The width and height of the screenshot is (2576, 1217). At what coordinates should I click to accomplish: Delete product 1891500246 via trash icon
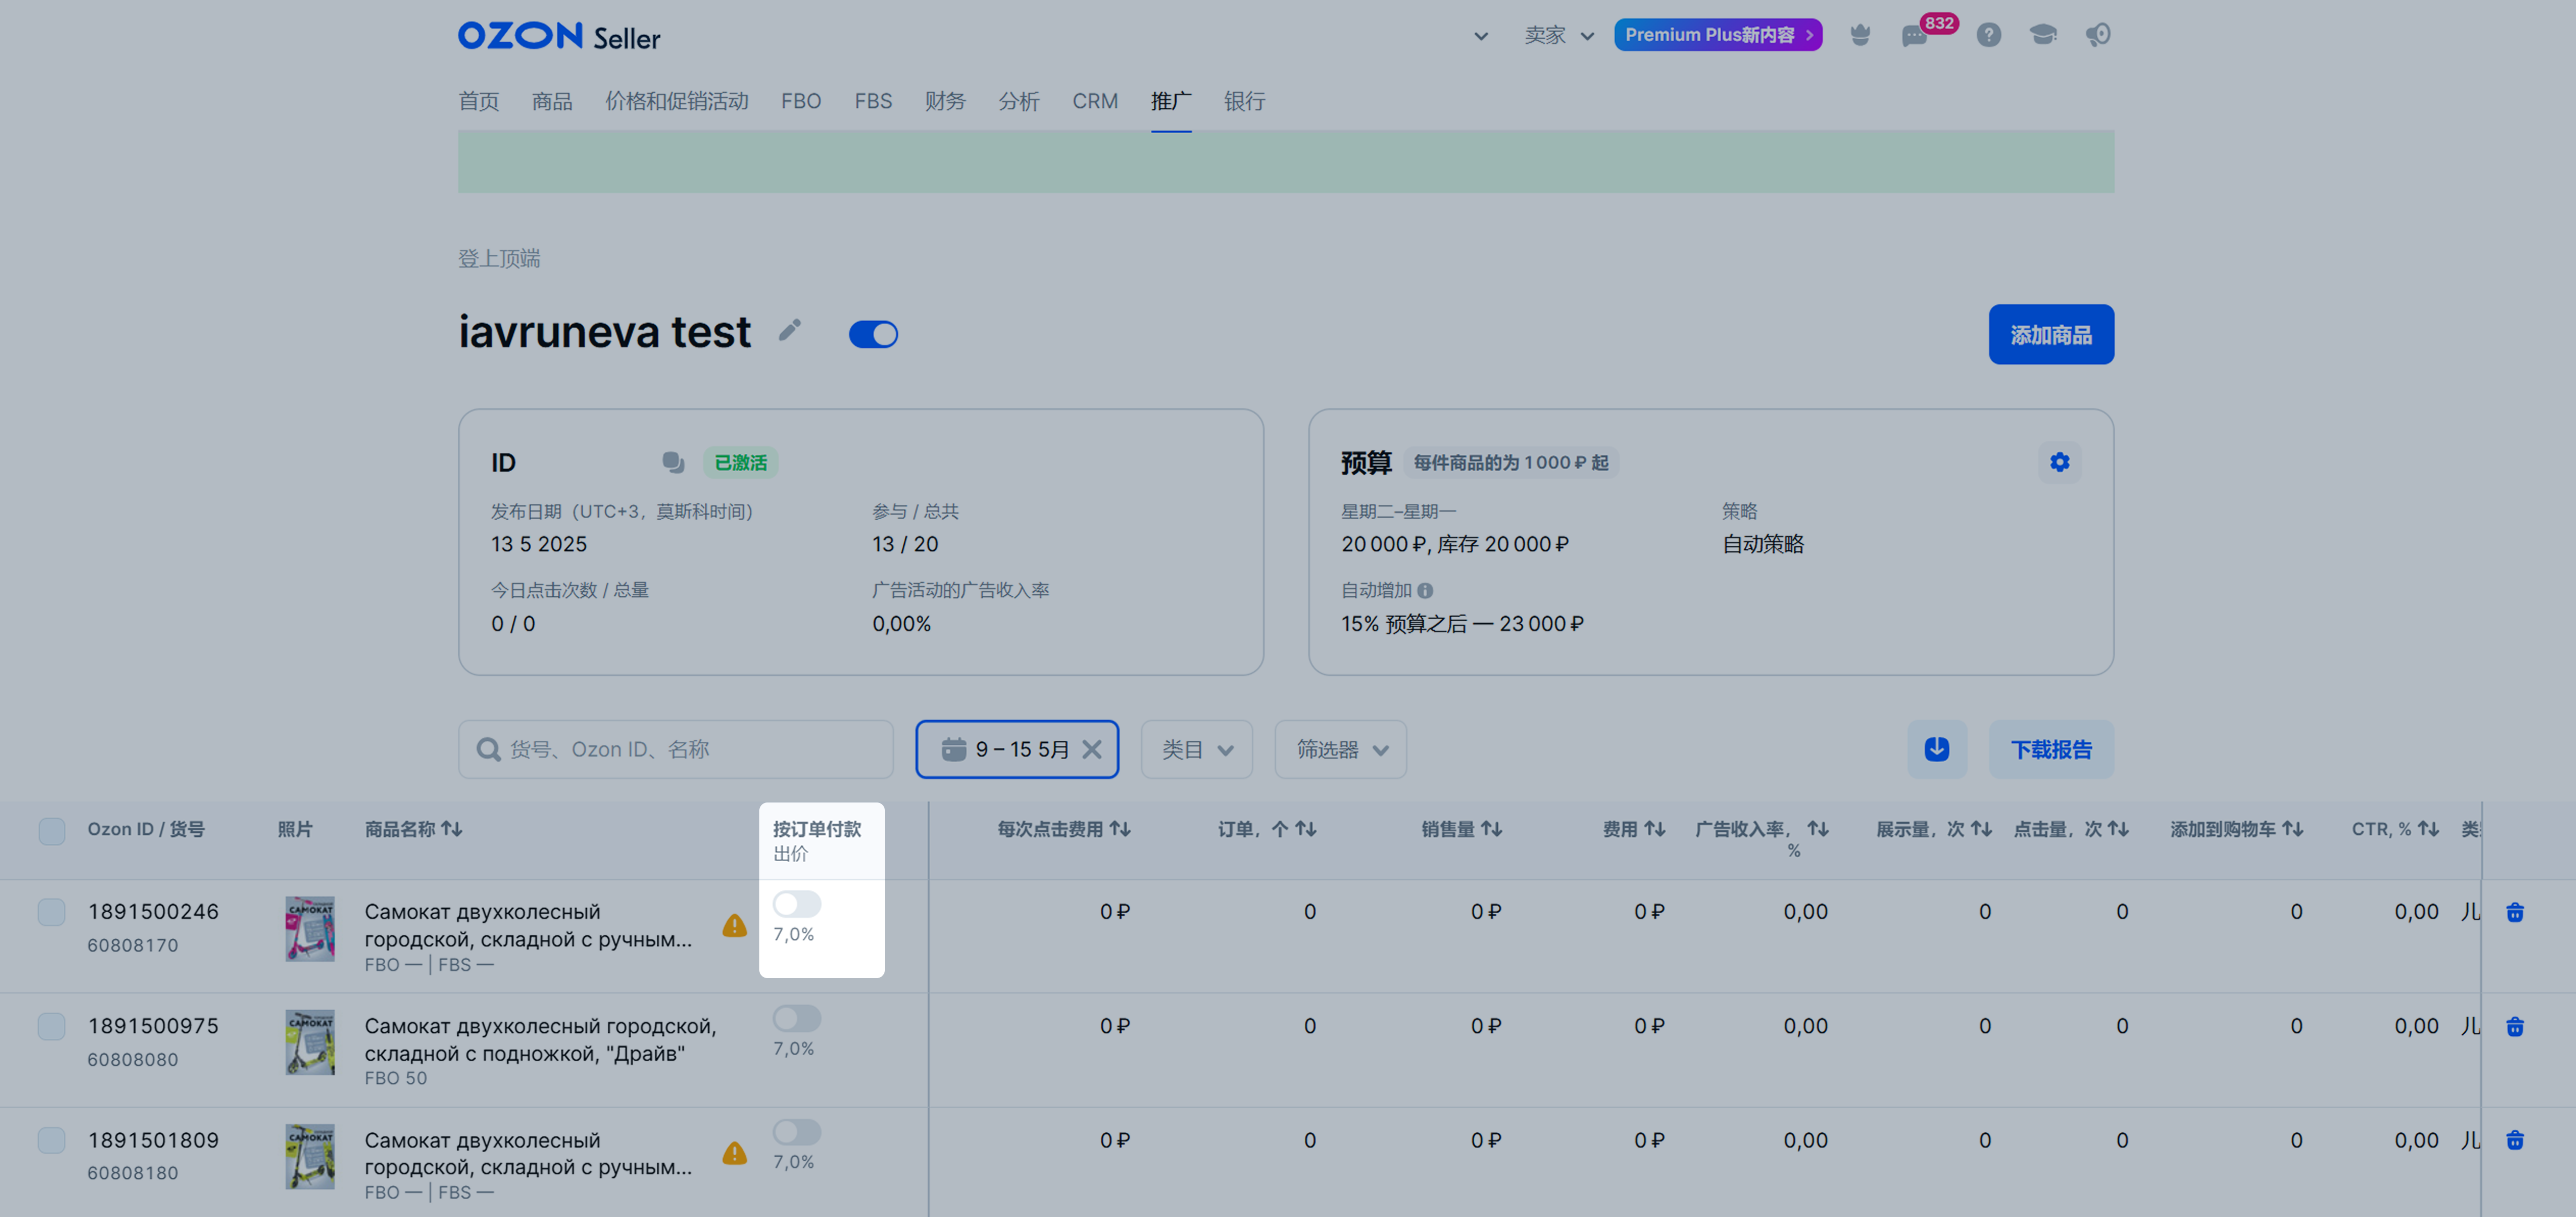[x=2514, y=912]
